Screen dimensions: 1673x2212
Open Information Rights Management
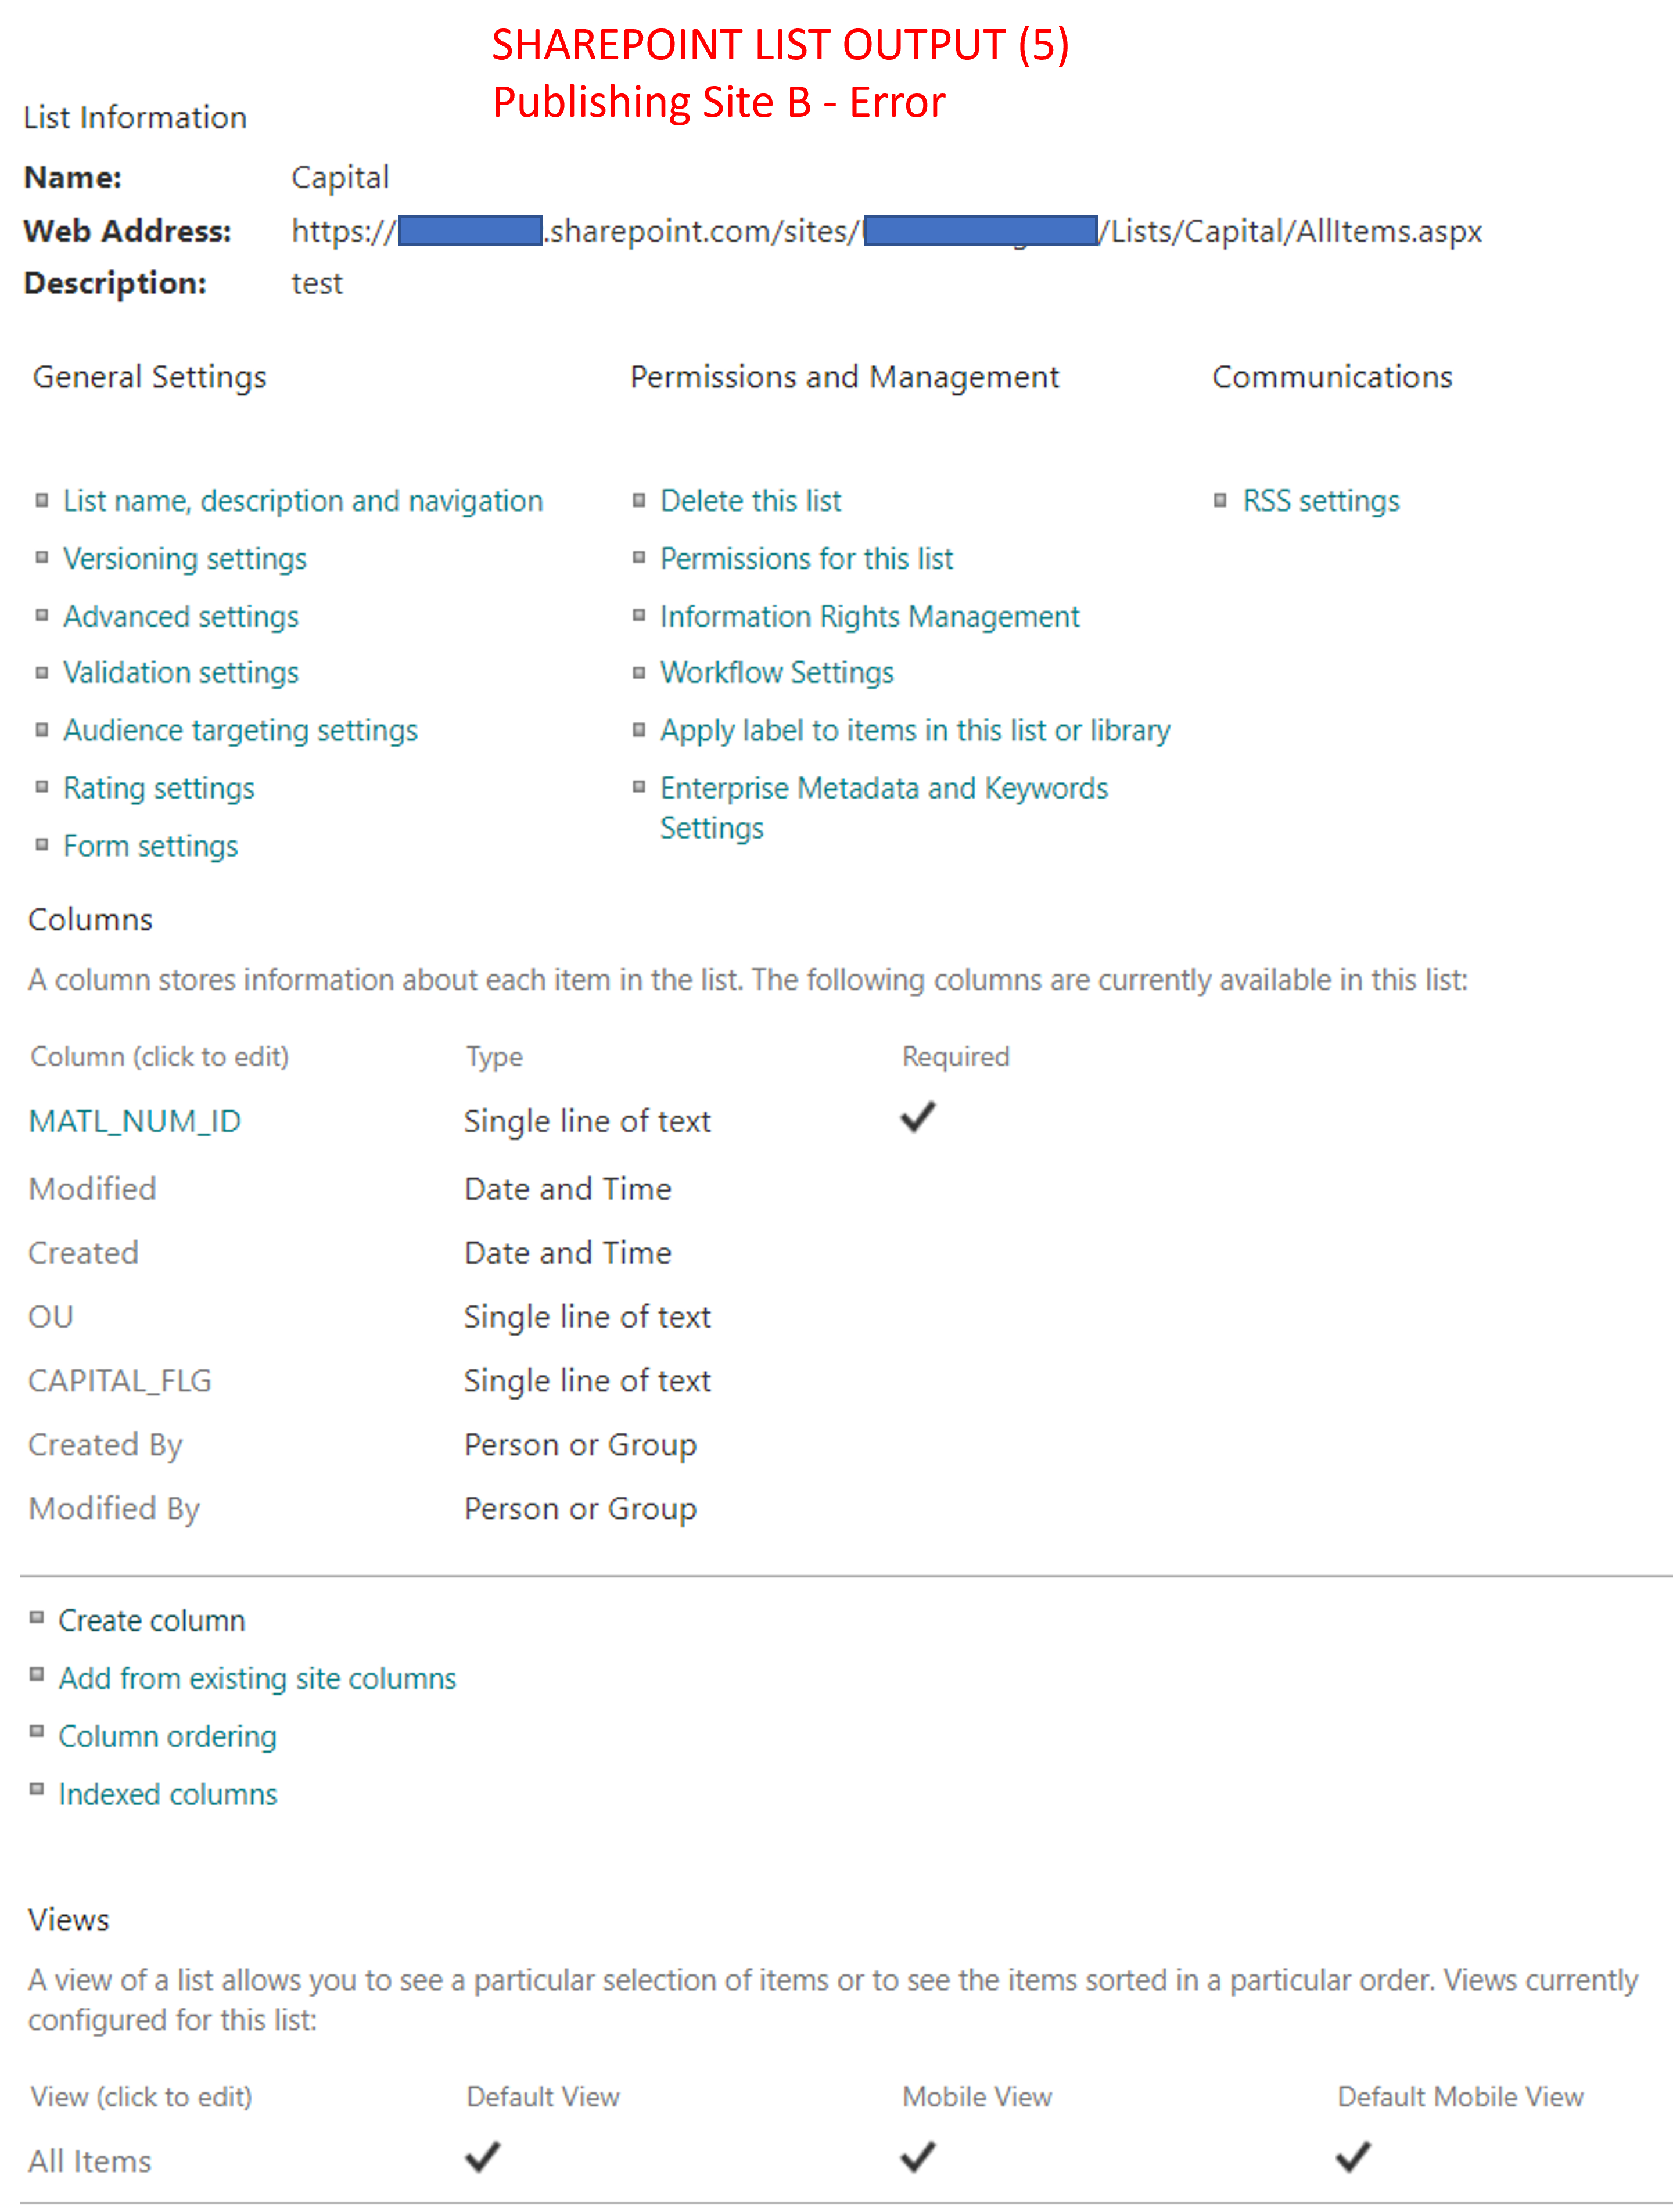point(869,616)
